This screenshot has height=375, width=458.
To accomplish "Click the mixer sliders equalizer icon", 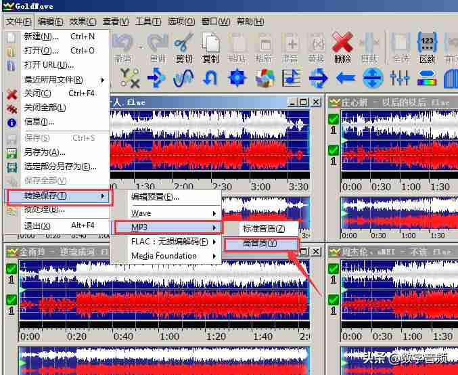I will point(400,78).
